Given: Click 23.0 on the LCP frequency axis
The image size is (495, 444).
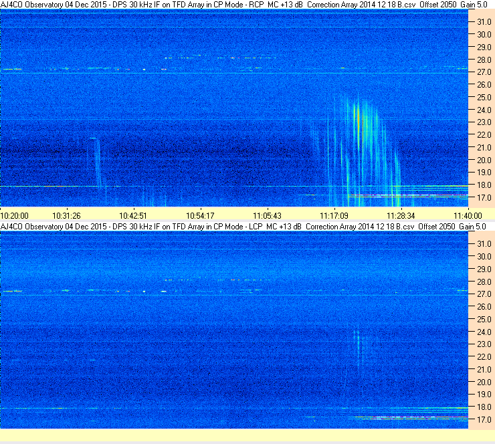Looking at the screenshot, I should 484,344.
